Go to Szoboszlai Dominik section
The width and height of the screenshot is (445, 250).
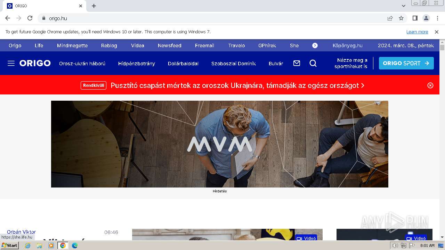(234, 64)
